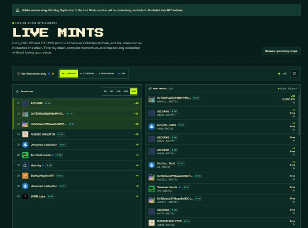Image resolution: width=308 pixels, height=228 pixels.
Task: Select ASCIIANS #6822 mint row
Action: (222, 139)
